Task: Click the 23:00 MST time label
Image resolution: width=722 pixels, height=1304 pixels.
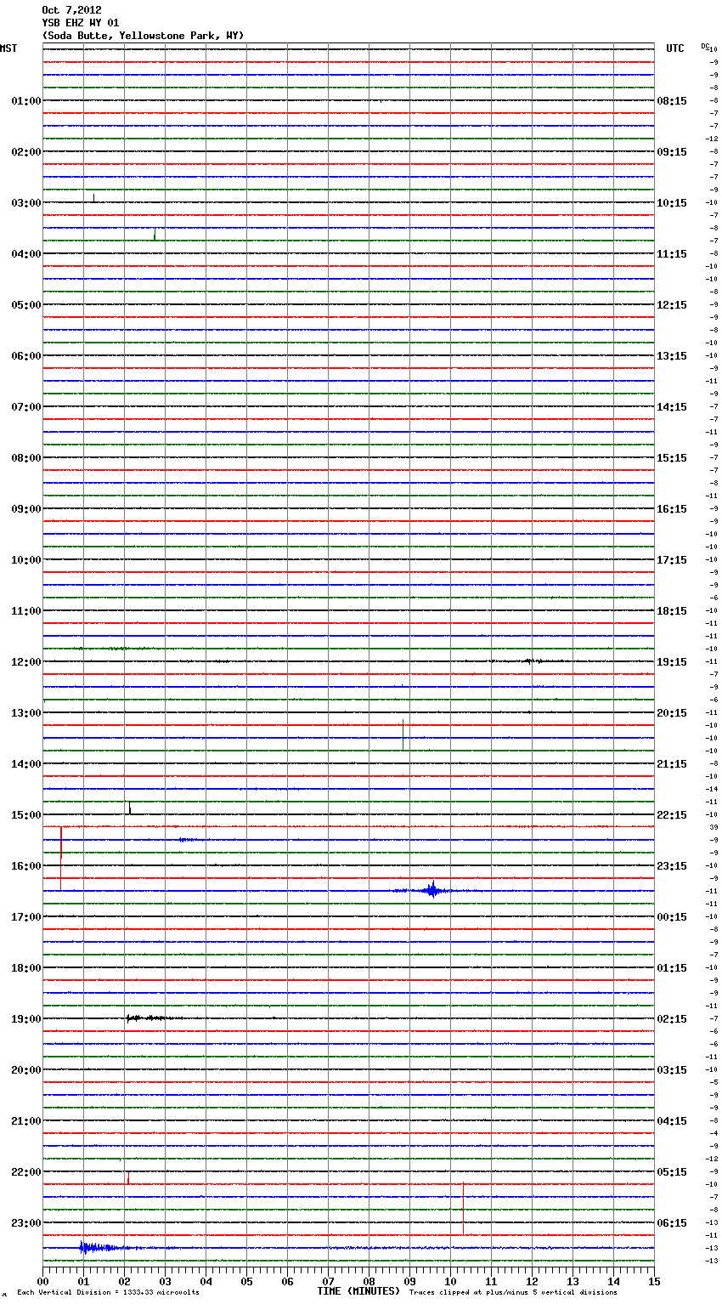Action: (26, 1222)
